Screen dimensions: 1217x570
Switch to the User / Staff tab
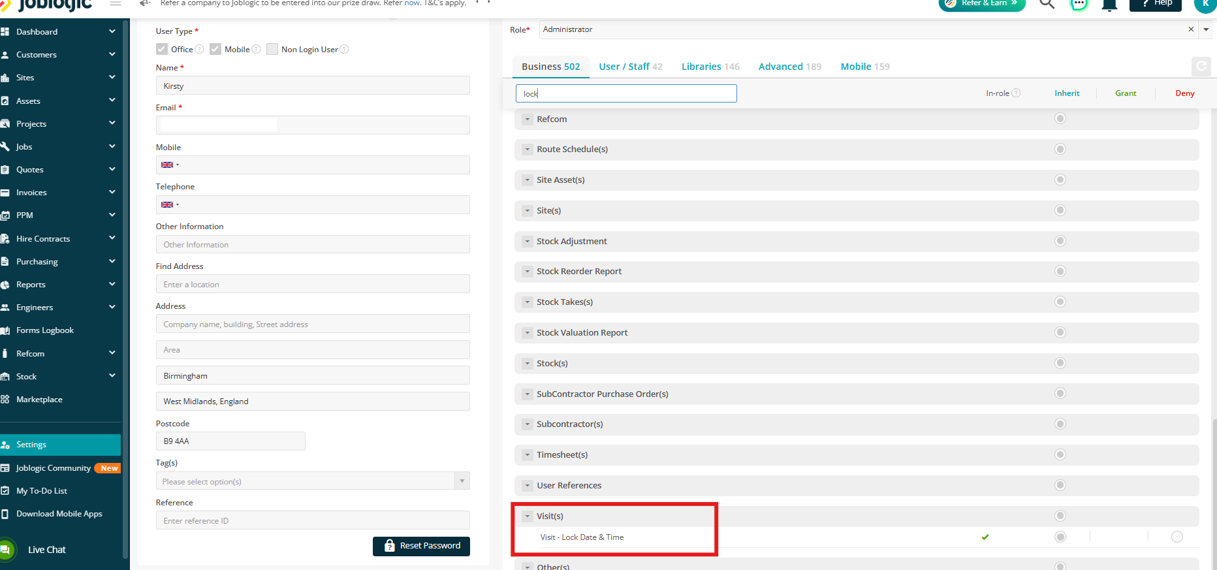pos(631,67)
